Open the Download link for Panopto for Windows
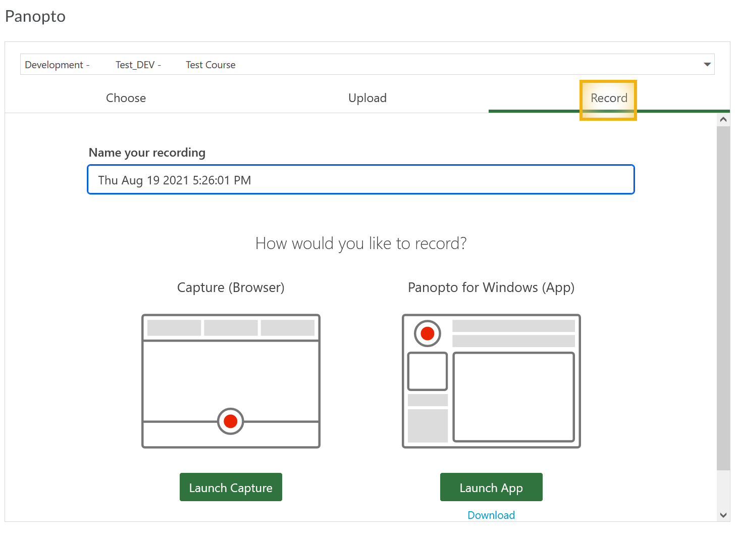 point(491,515)
